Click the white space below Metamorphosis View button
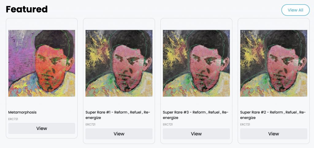Image resolution: width=314 pixels, height=148 pixels. (x=42, y=136)
